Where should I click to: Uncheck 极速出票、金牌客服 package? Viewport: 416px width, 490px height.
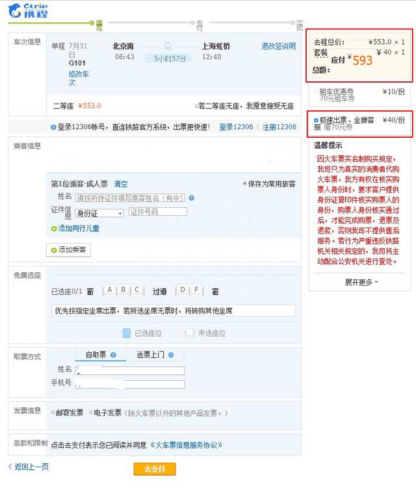tap(316, 120)
